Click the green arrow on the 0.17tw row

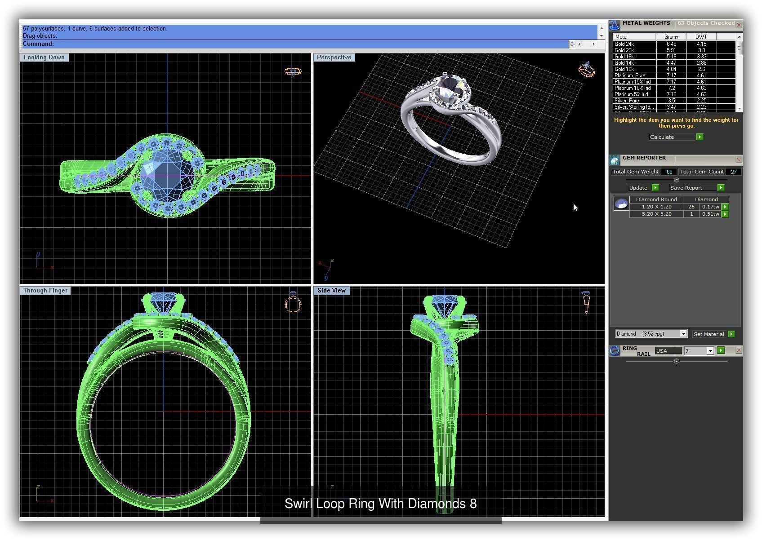pyautogui.click(x=725, y=207)
